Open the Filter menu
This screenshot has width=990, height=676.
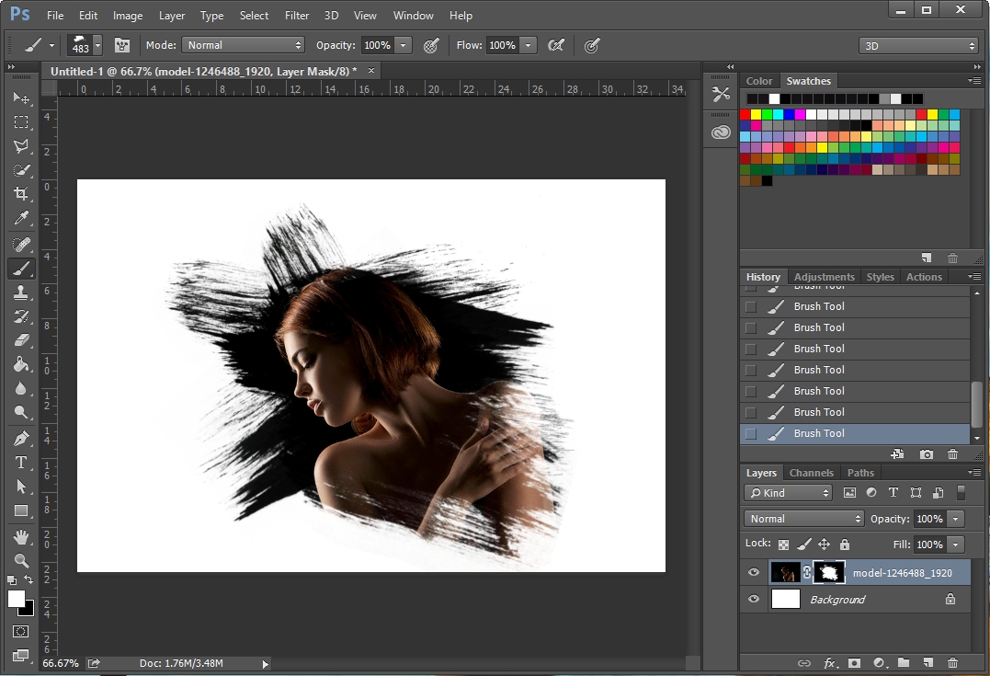[297, 16]
